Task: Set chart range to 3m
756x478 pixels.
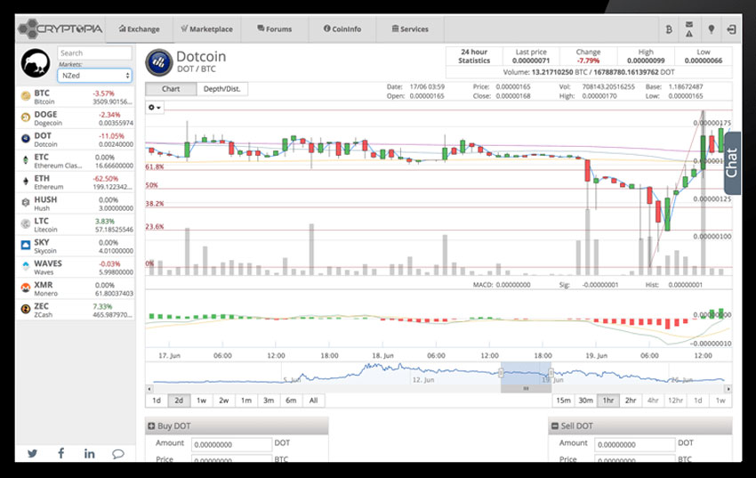Action: pos(269,401)
